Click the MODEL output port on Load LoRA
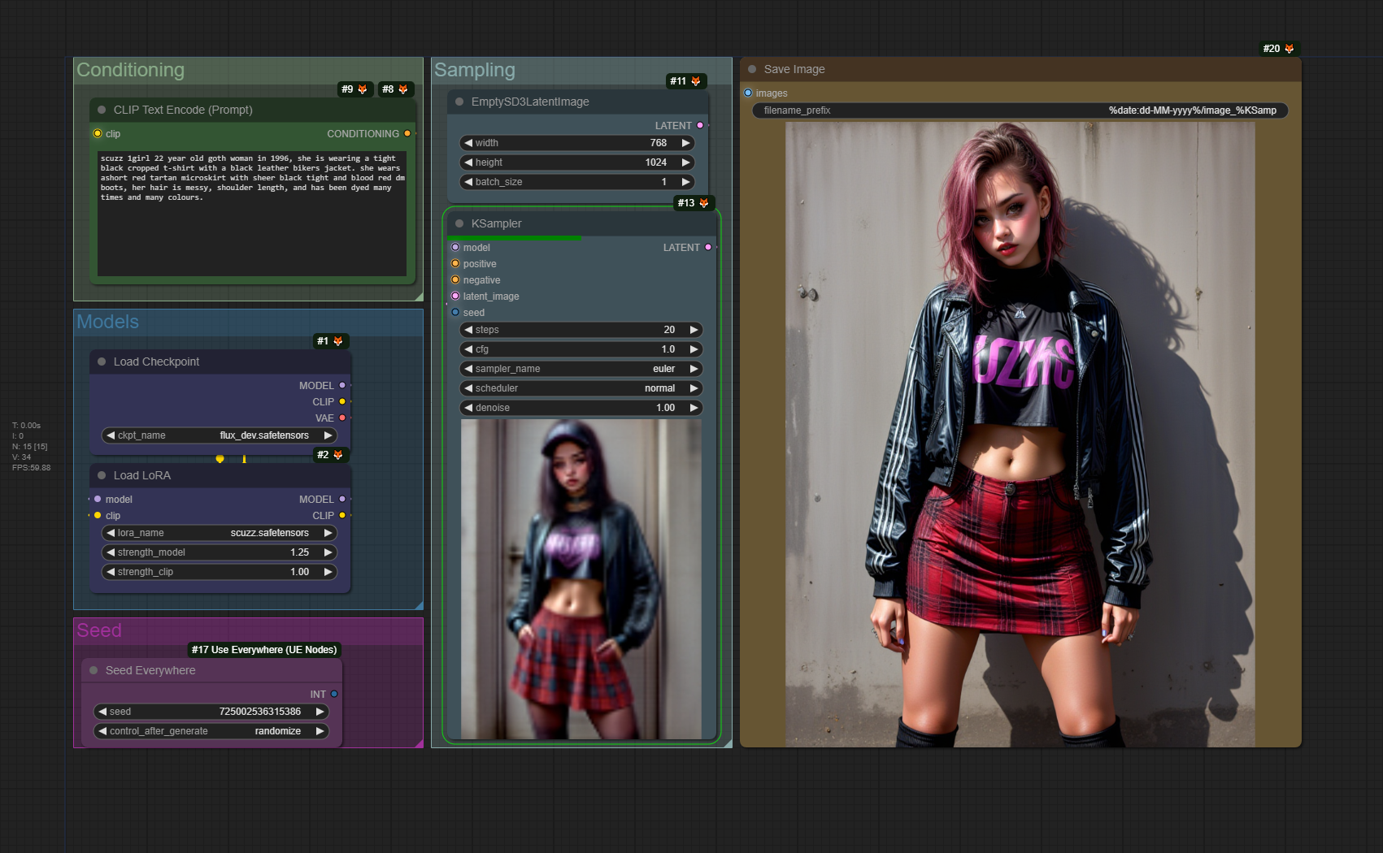The image size is (1383, 853). (x=342, y=499)
